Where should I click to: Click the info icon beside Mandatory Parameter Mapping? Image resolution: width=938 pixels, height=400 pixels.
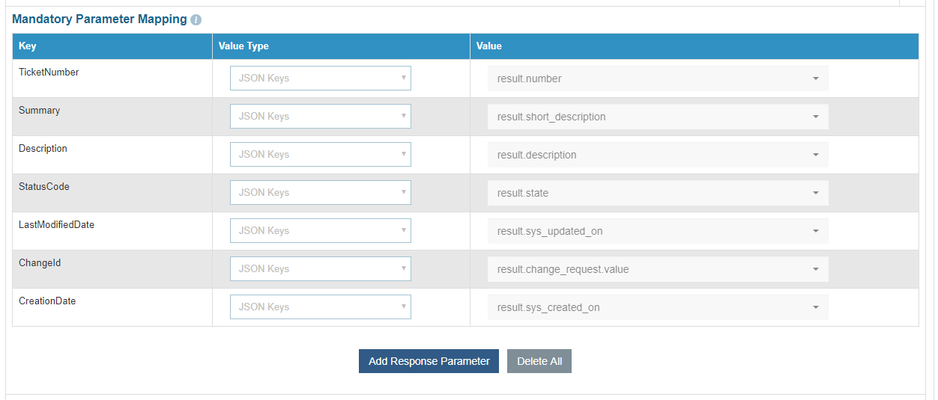pyautogui.click(x=196, y=20)
